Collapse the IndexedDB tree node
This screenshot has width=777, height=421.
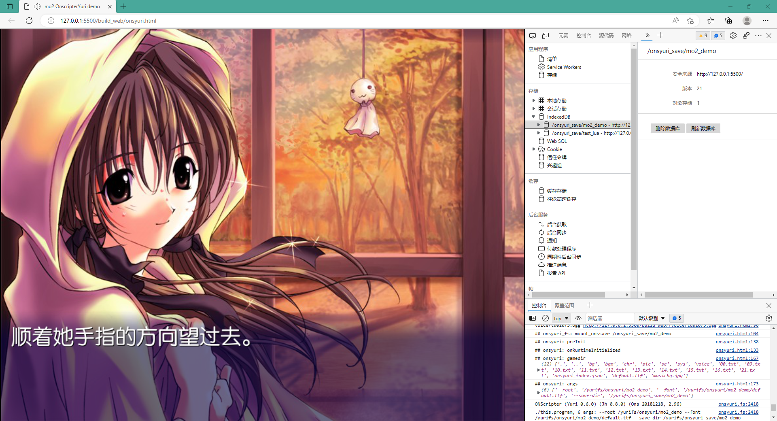(534, 117)
